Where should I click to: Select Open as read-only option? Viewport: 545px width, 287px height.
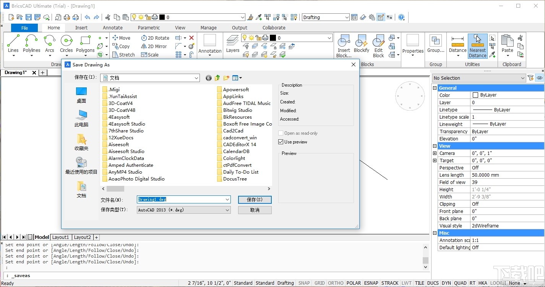[x=281, y=133]
